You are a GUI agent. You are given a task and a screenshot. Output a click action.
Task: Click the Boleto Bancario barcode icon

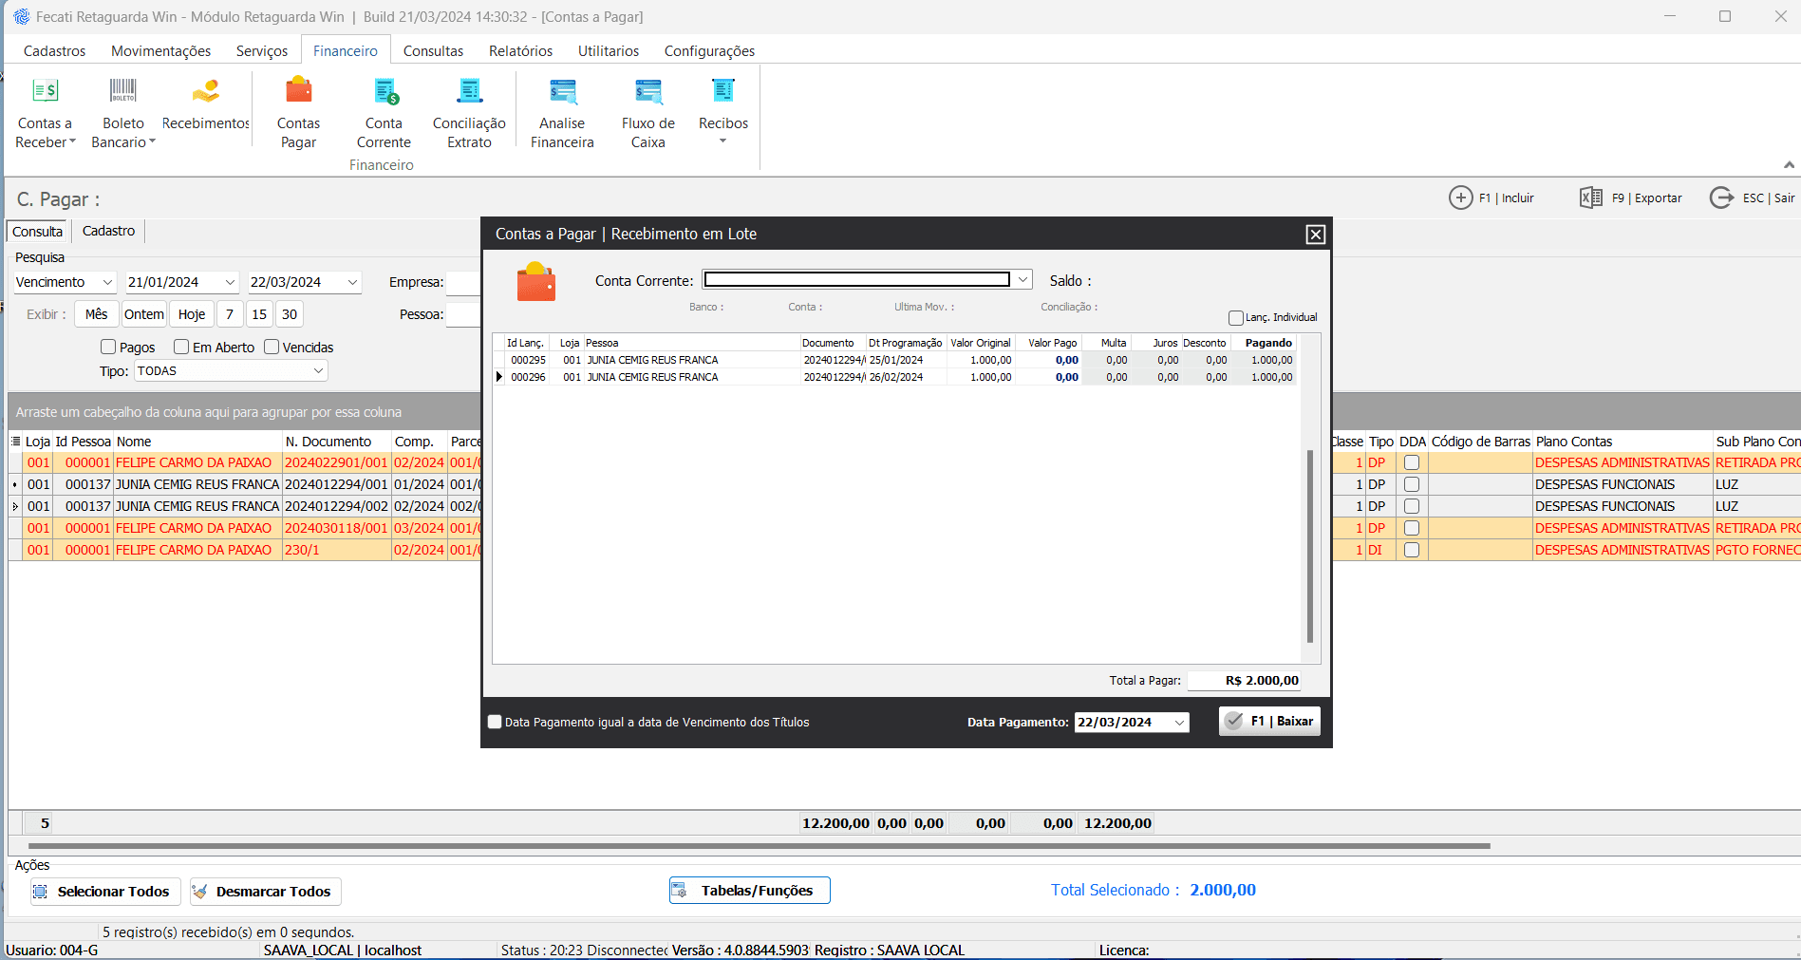[123, 92]
